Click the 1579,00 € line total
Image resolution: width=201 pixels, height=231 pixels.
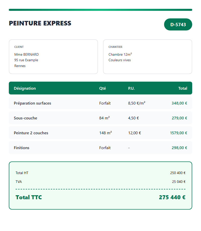coord(178,133)
